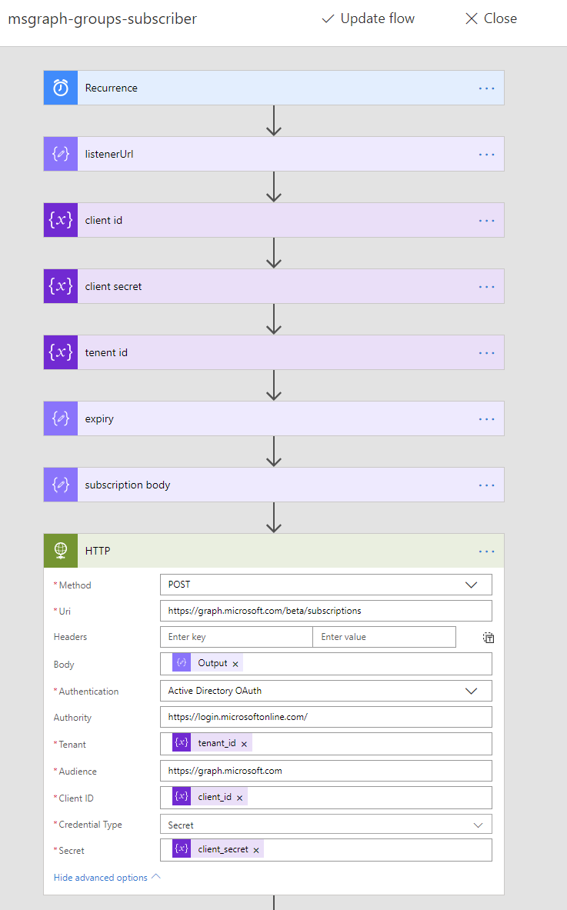Remove the tenant_id token from Tenant

[244, 744]
